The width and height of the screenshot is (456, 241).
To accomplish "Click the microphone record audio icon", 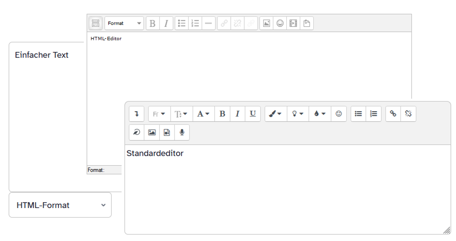I will 182,132.
